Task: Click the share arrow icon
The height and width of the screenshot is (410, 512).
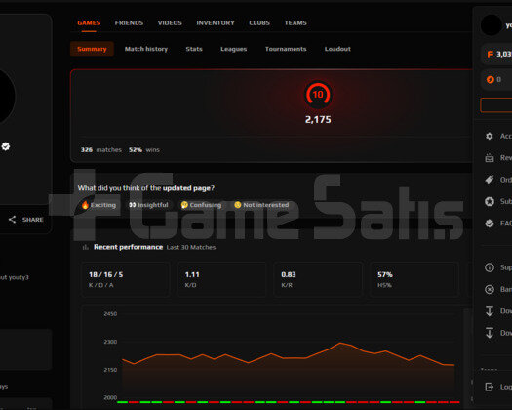Action: tap(12, 220)
